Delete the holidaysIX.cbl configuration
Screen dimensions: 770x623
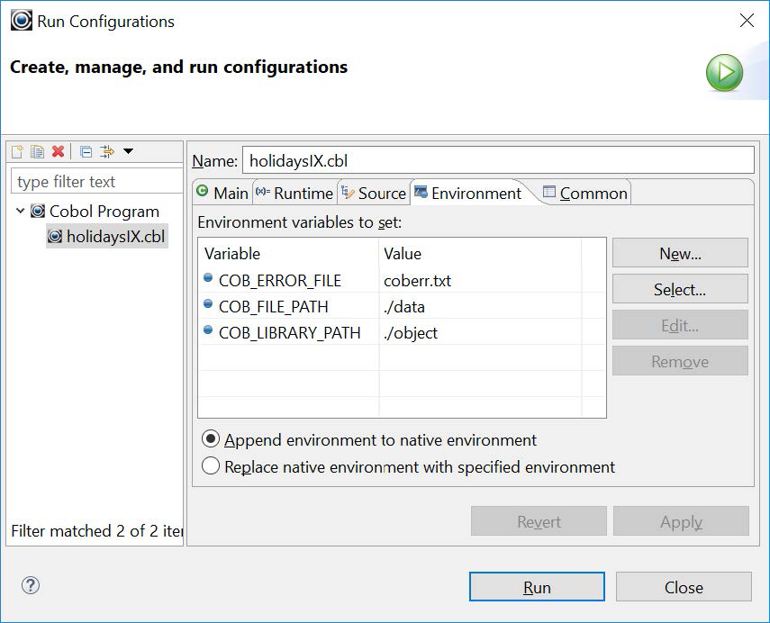point(58,151)
